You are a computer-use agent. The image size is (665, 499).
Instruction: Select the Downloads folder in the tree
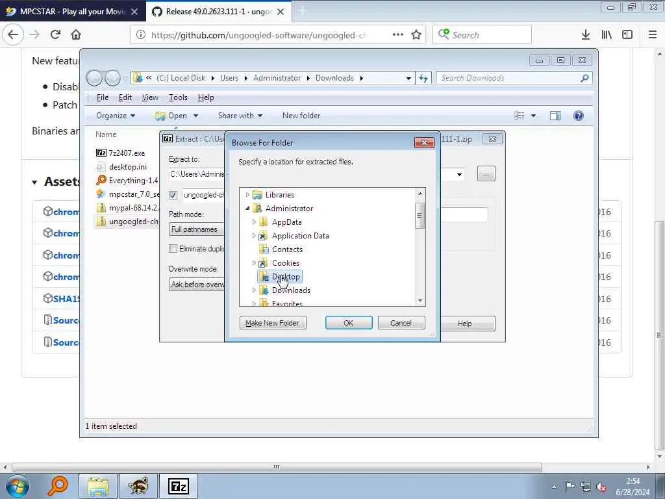(291, 290)
